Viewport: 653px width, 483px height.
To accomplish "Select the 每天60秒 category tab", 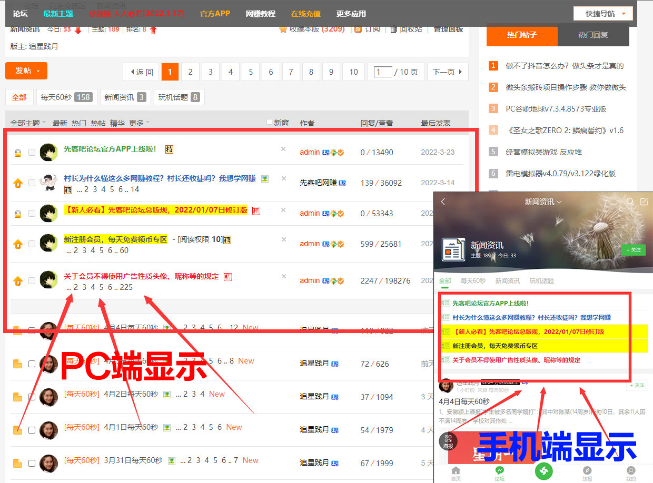I will (66, 97).
